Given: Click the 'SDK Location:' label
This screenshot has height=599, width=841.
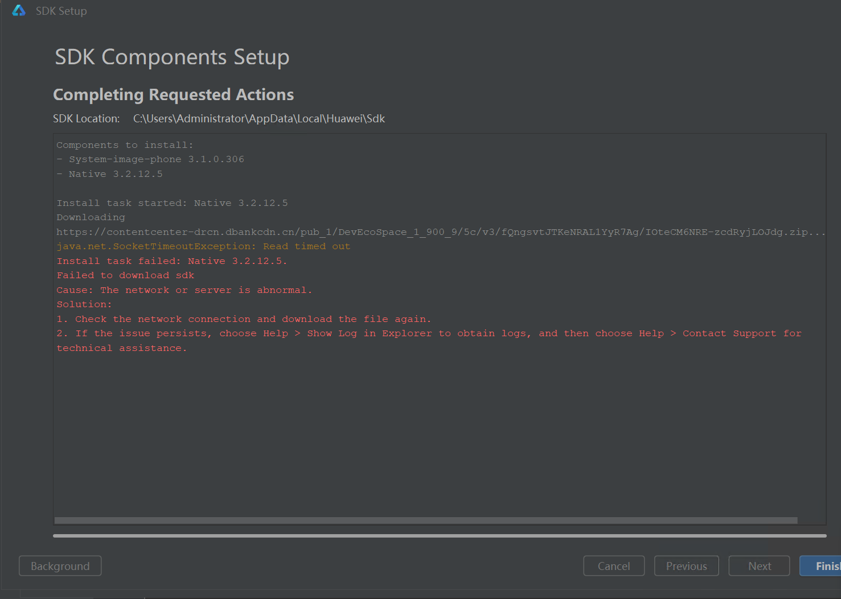Looking at the screenshot, I should pos(87,118).
